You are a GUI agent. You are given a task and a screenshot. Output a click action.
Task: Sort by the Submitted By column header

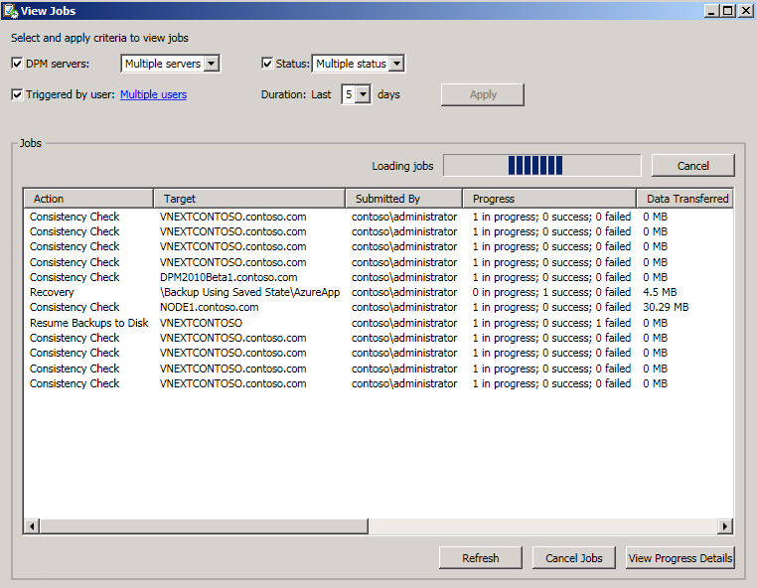pyautogui.click(x=403, y=199)
